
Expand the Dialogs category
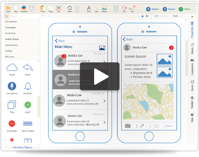click(22, 51)
